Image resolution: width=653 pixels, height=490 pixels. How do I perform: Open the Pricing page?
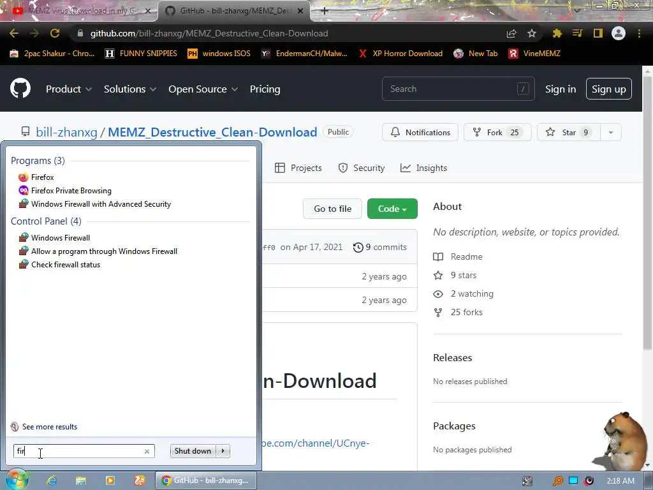pyautogui.click(x=265, y=89)
